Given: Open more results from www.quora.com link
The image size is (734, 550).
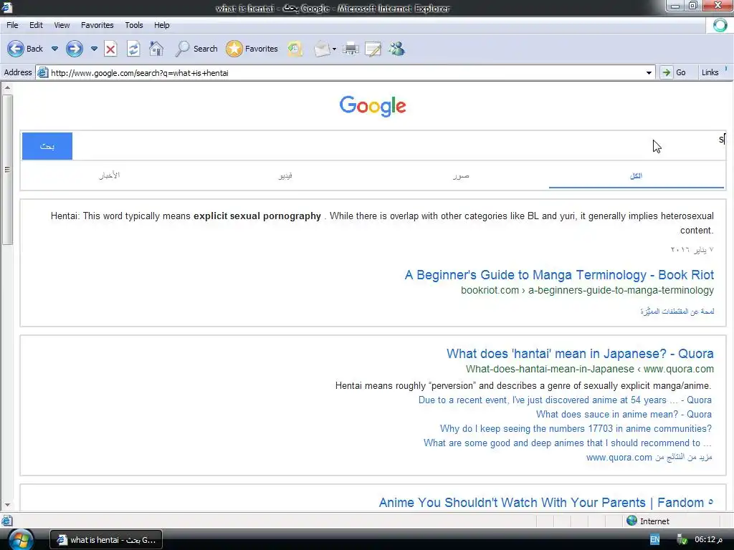Looking at the screenshot, I should point(649,458).
